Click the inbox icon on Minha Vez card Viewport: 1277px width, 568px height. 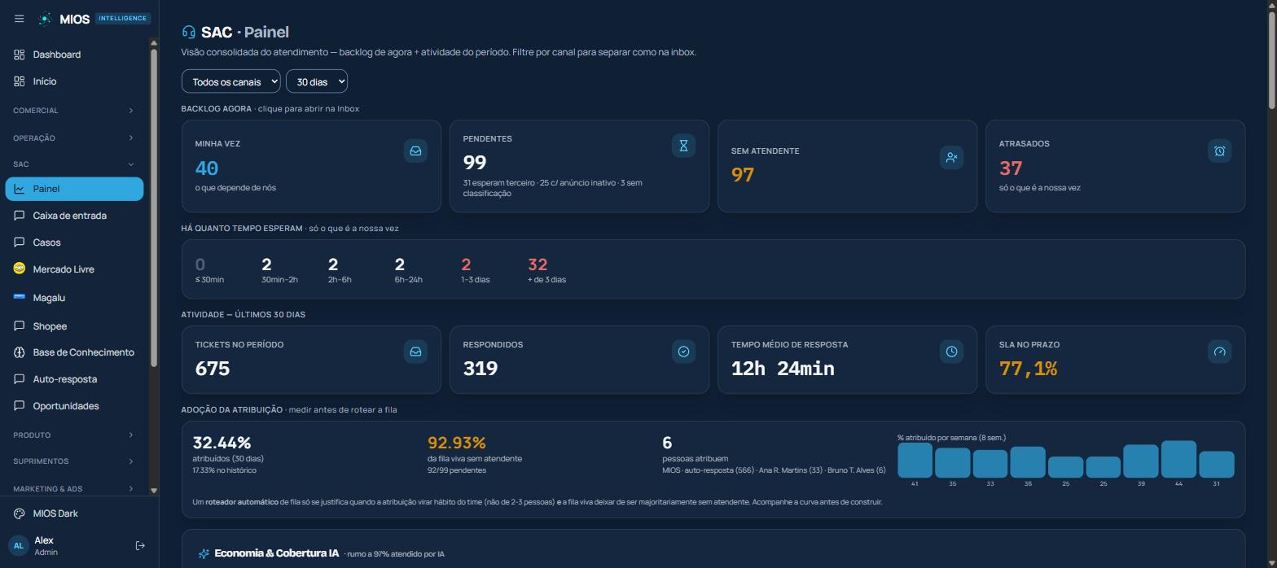point(415,151)
